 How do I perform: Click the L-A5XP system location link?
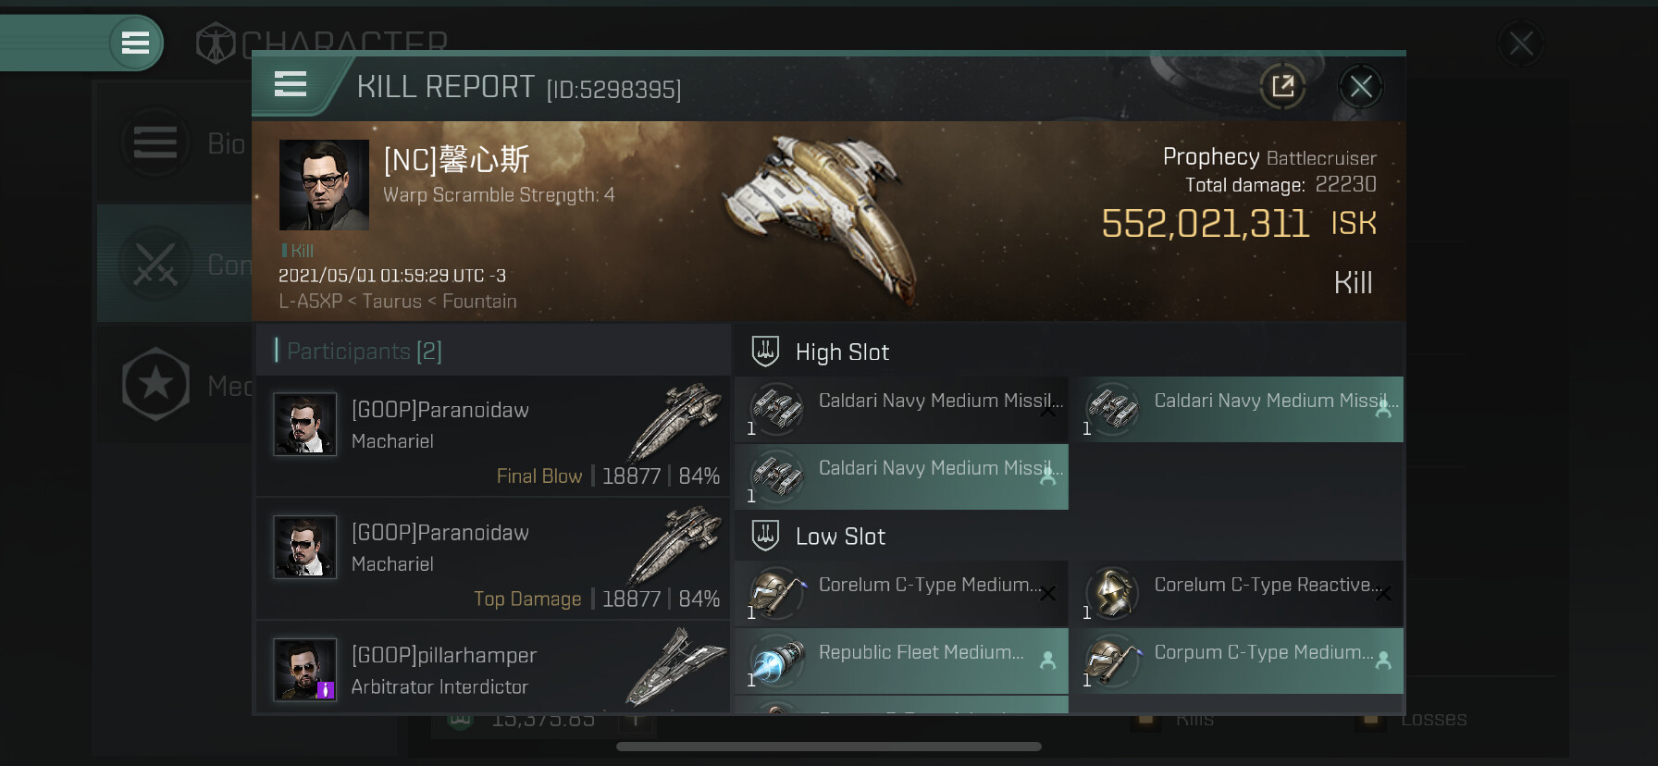point(310,302)
